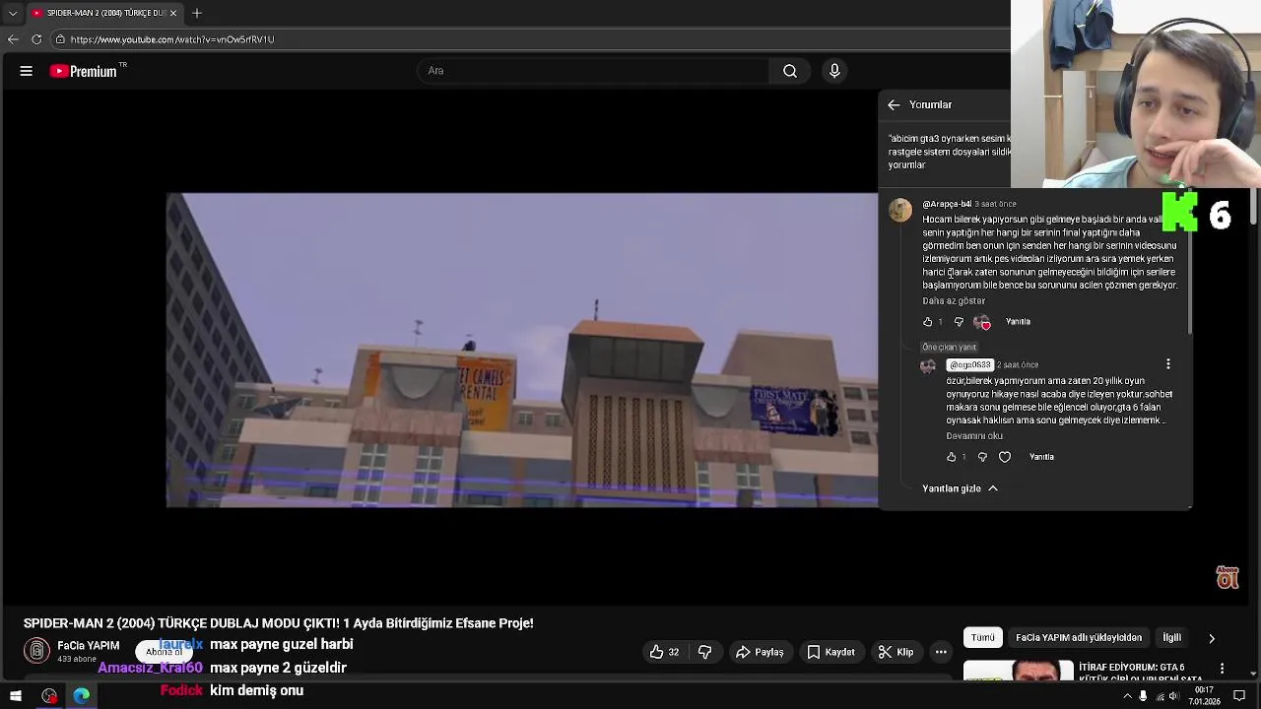Open the three-dot menu on @ags0683's reply
The width and height of the screenshot is (1261, 709).
(x=1168, y=364)
